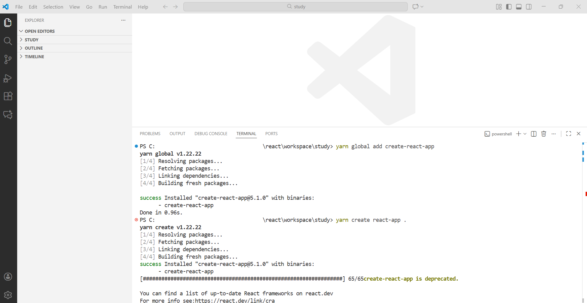Switch to the Debug Console tab
This screenshot has width=587, height=303.
pyautogui.click(x=211, y=134)
